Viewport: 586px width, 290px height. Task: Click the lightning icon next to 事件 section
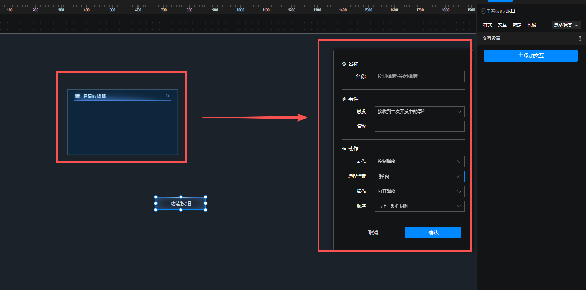[344, 99]
